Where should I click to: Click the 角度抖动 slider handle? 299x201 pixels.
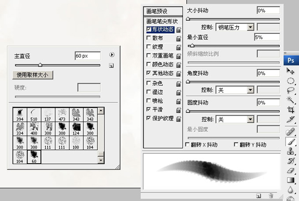[x=188, y=82]
